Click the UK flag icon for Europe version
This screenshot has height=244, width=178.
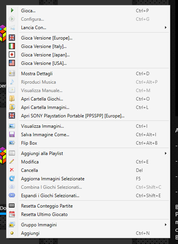12,38
